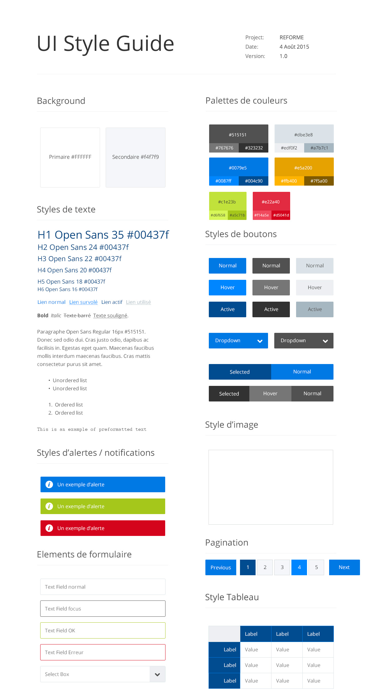Screen dimensions: 374x700
Task: Pick color swatch #e22a40
Action: (x=271, y=201)
